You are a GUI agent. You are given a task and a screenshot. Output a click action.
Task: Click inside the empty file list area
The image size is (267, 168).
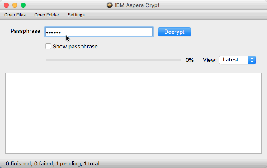pos(133,113)
